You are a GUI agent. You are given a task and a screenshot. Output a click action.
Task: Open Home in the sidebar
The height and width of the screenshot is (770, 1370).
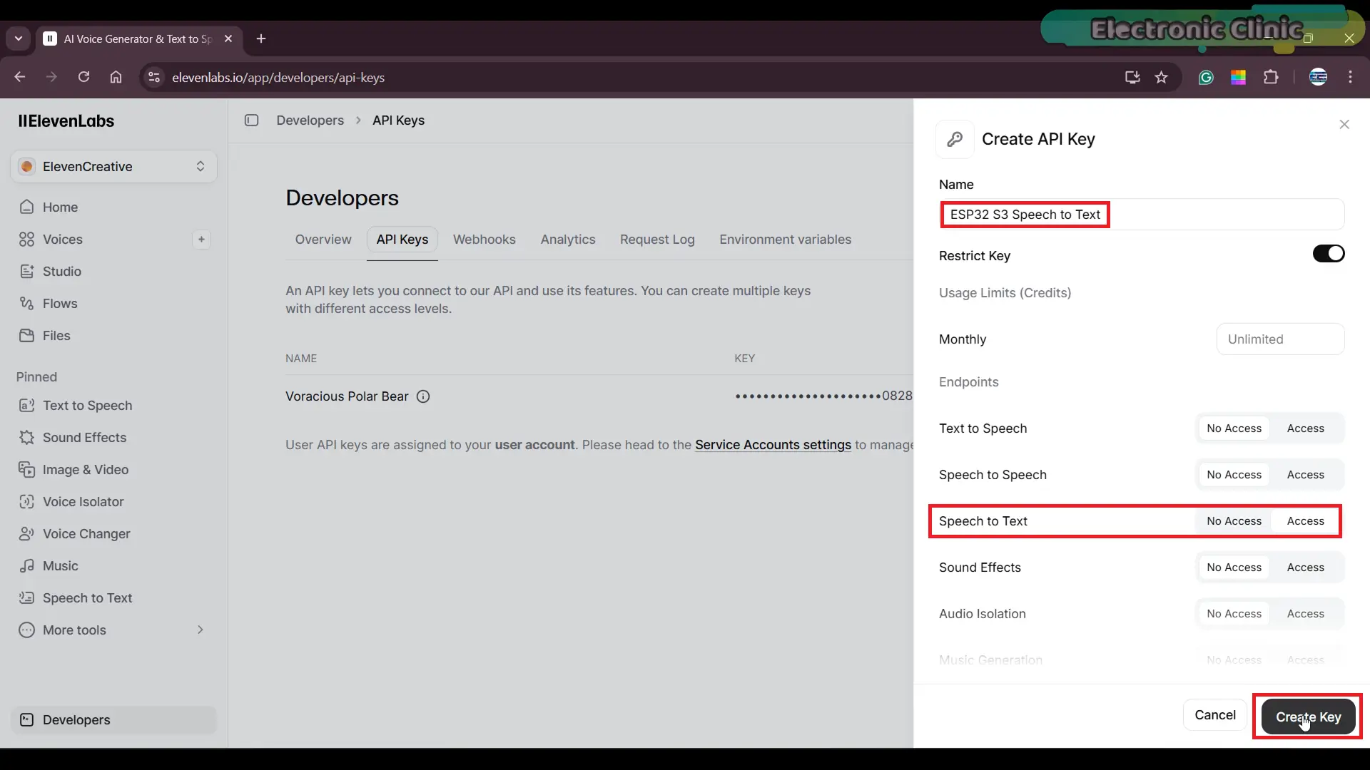114,207
